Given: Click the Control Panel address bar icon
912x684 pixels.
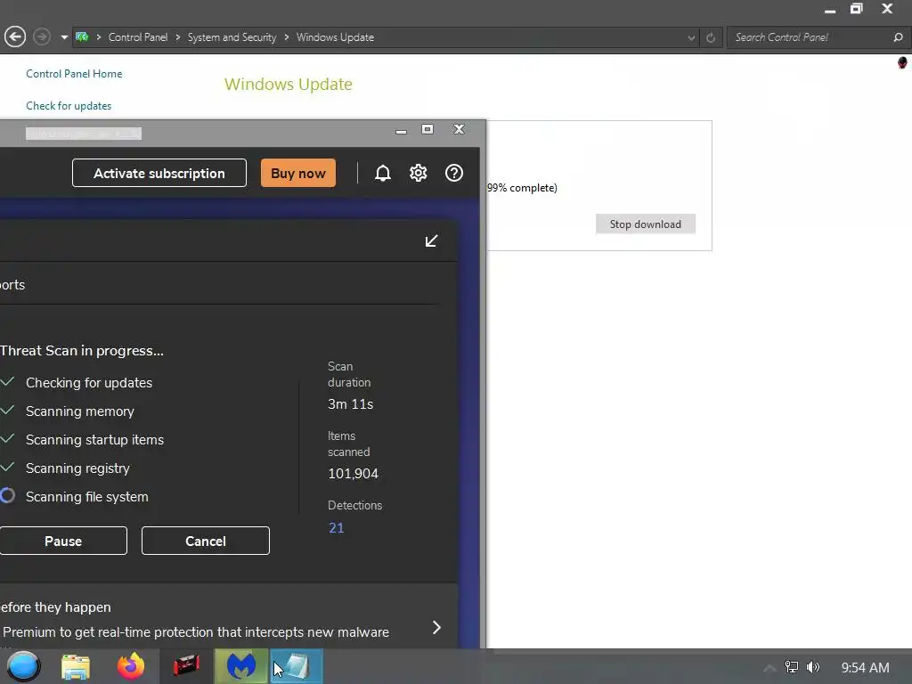Looking at the screenshot, I should point(82,37).
